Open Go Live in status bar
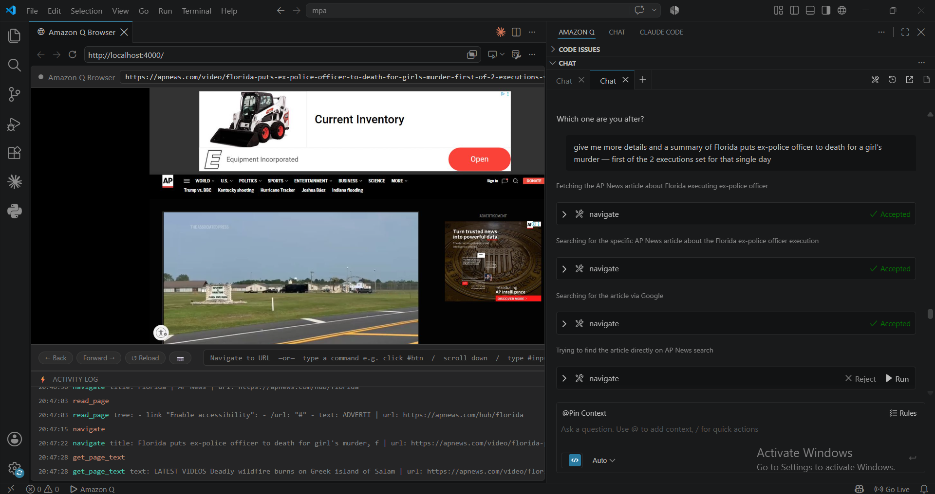This screenshot has height=494, width=935. tap(892, 489)
